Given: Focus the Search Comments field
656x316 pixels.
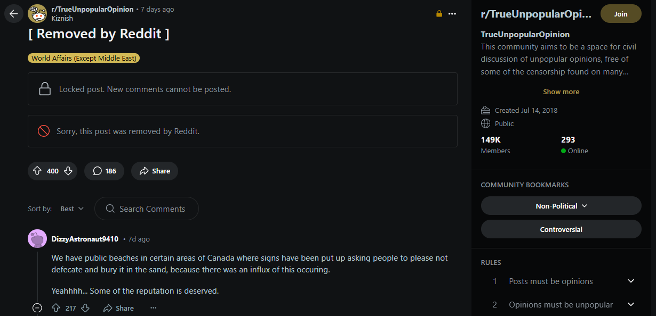Looking at the screenshot, I should [147, 209].
